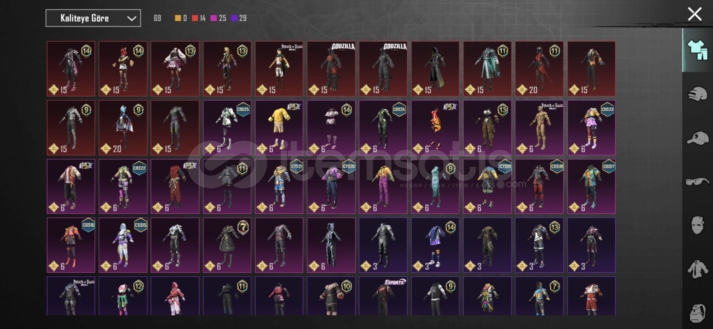The width and height of the screenshot is (713, 329).
Task: Close the inventory with the X icon
Action: tap(695, 14)
